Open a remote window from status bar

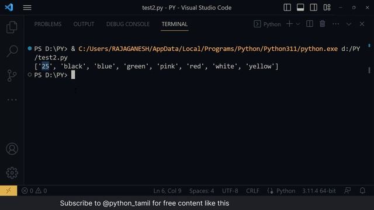click(9, 191)
